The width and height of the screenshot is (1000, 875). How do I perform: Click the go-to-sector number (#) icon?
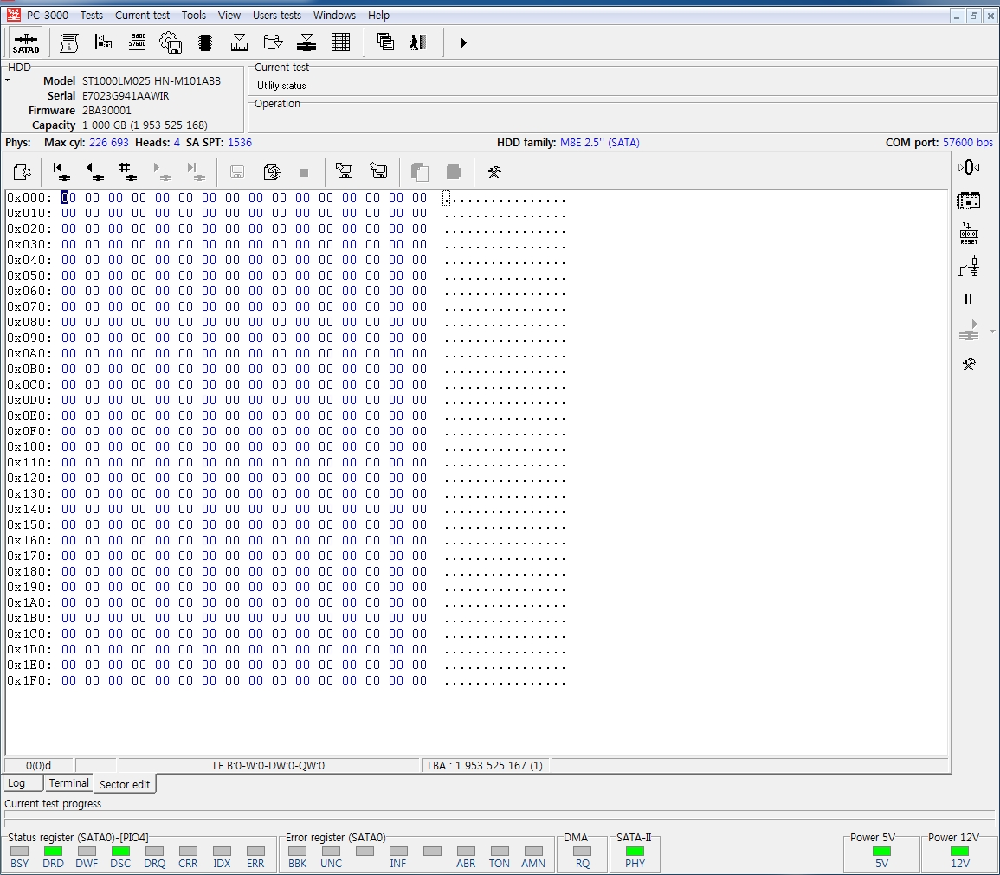127,171
